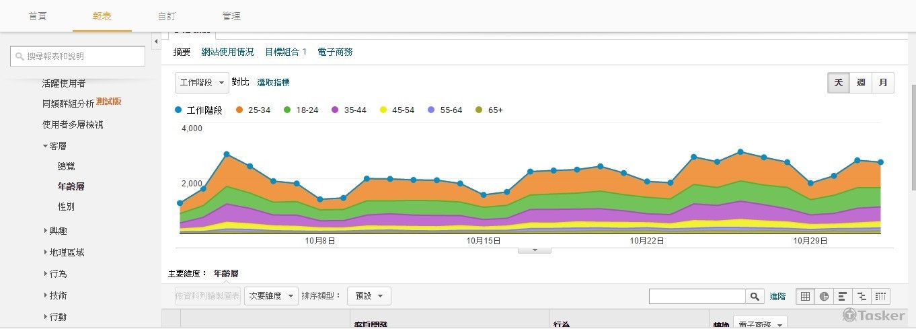The width and height of the screenshot is (916, 329).
Task: Open the 次要維度 dropdown
Action: click(271, 296)
